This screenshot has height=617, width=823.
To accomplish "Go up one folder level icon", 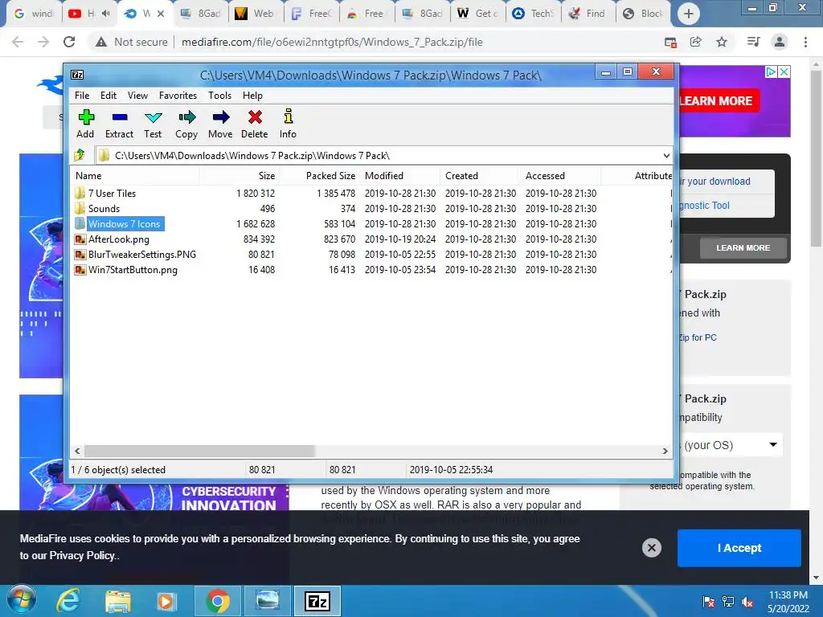I will (80, 155).
